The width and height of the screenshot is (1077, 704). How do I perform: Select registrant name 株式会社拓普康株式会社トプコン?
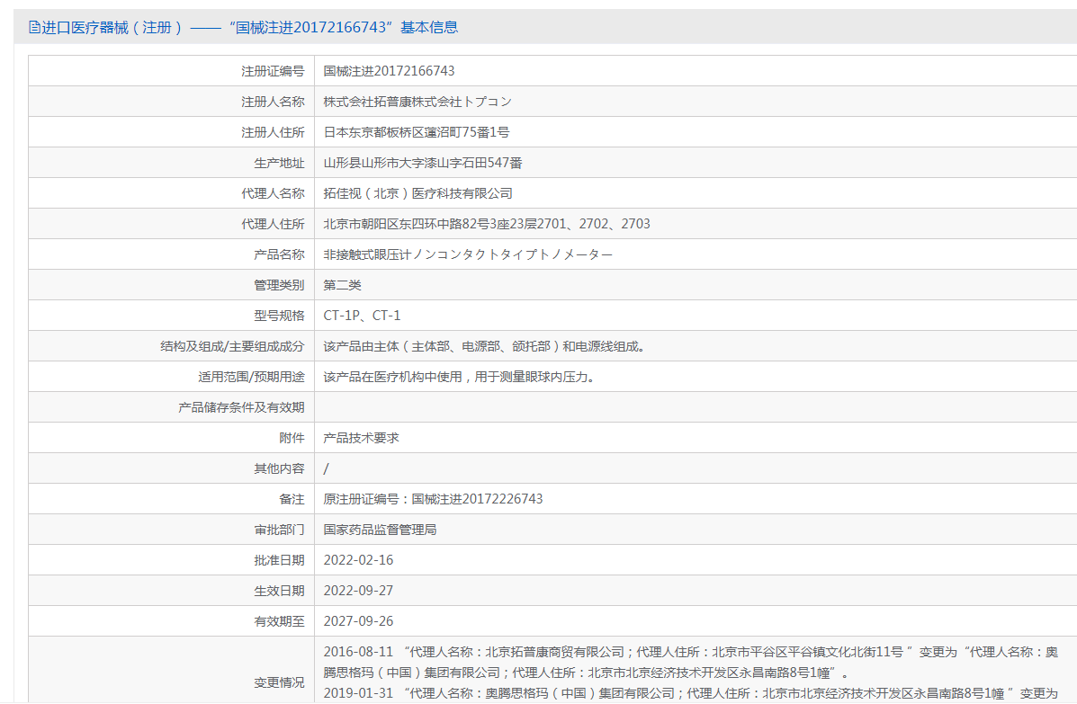[x=417, y=102]
